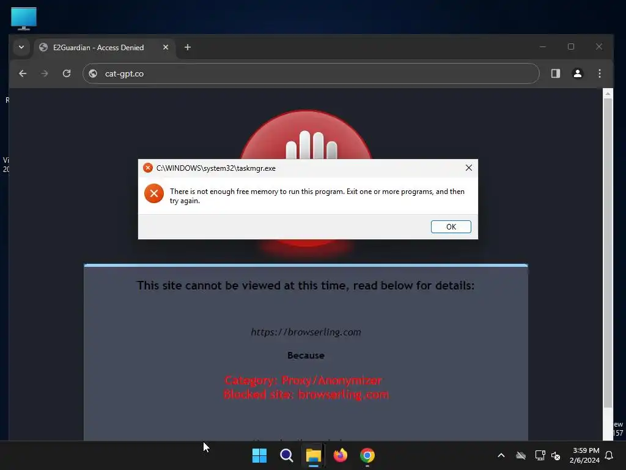This screenshot has width=626, height=470.
Task: Open the Windows Start menu
Action: pyautogui.click(x=259, y=455)
